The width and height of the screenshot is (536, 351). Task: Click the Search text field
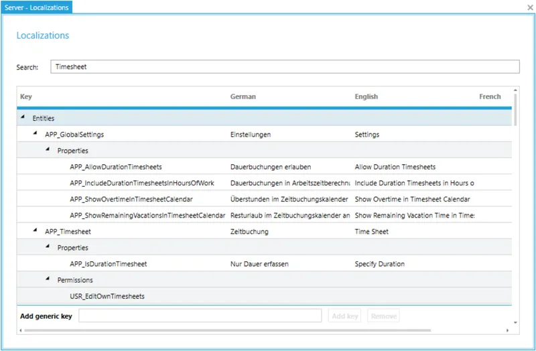(x=285, y=67)
